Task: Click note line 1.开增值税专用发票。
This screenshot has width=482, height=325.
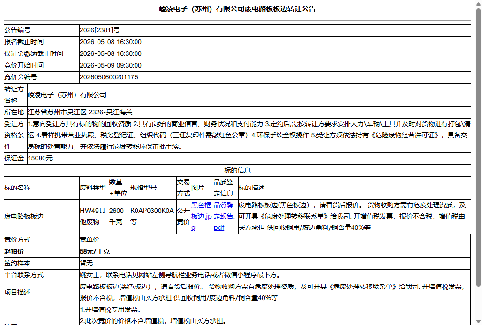Action: pyautogui.click(x=110, y=310)
